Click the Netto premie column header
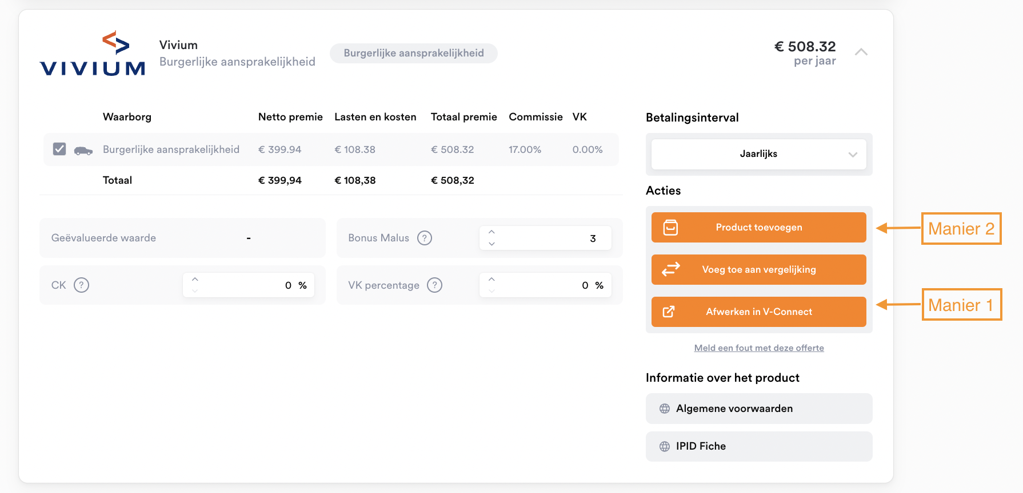This screenshot has height=493, width=1023. point(290,117)
